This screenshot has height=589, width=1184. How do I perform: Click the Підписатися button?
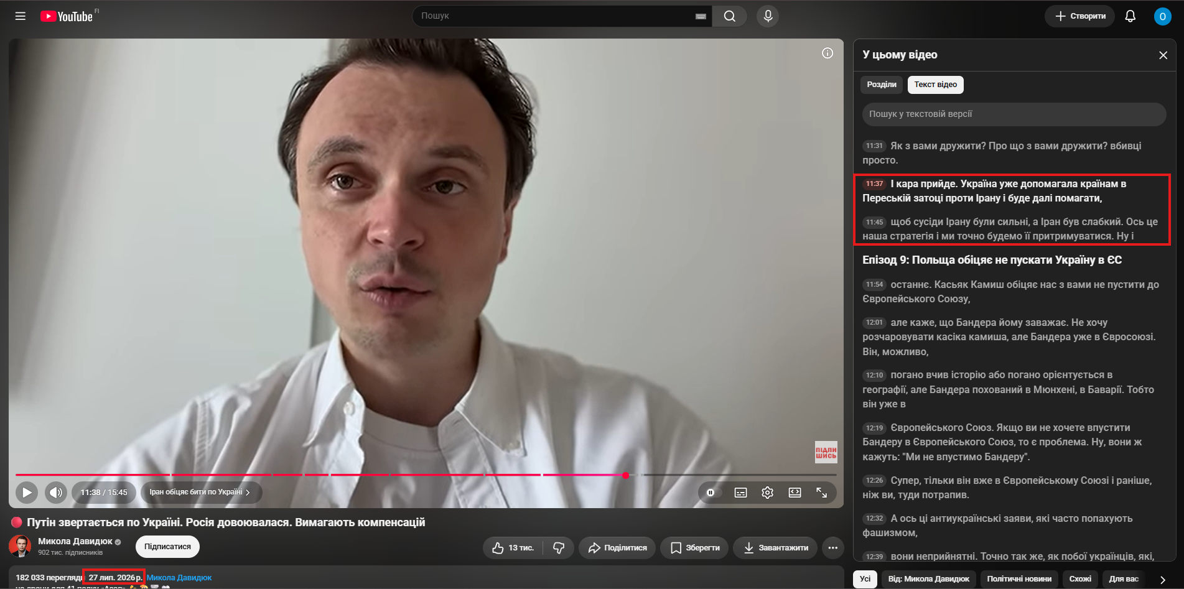click(x=167, y=547)
